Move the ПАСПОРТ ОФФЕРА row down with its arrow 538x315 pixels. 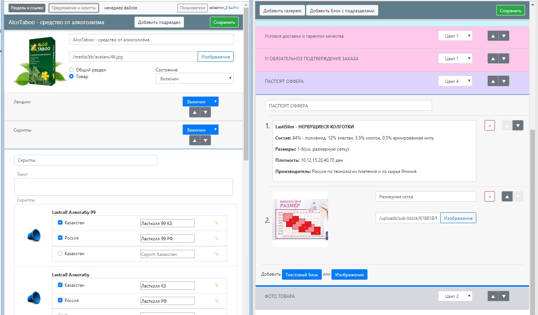click(504, 81)
